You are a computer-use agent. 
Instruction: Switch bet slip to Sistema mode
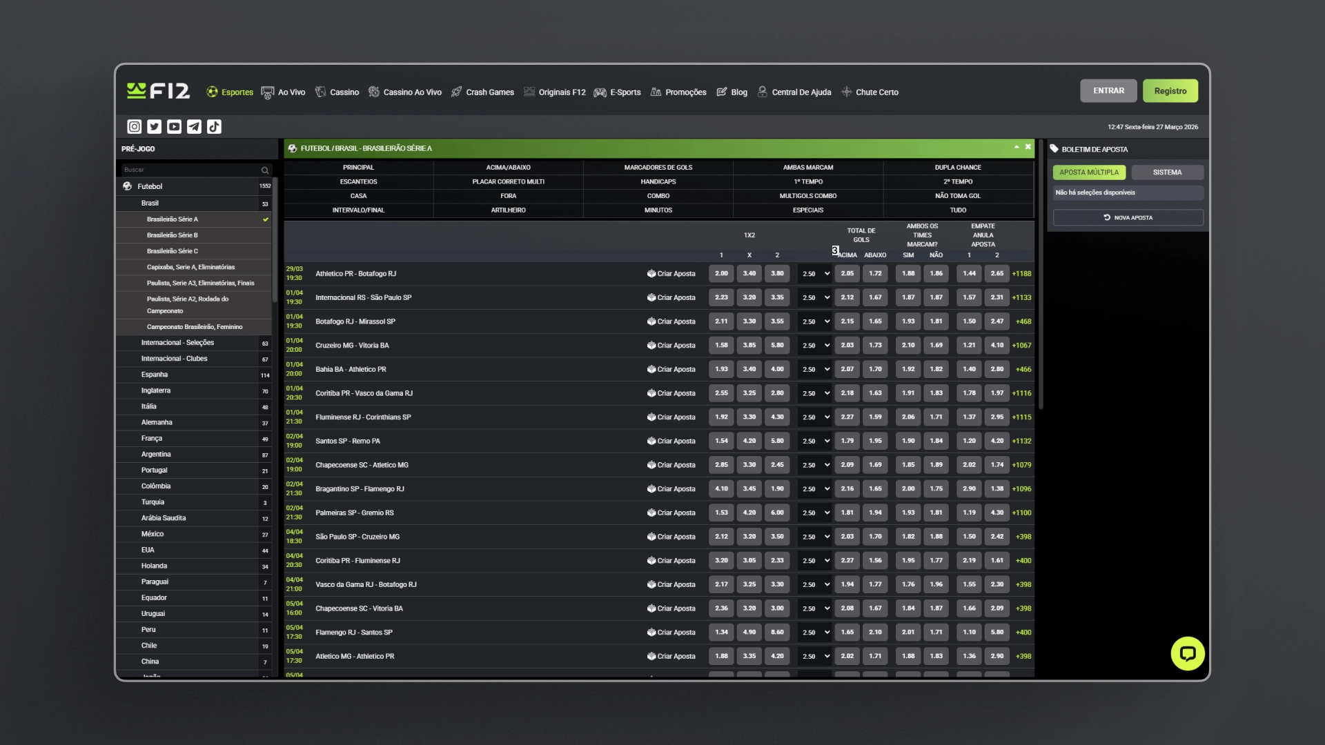pos(1167,172)
